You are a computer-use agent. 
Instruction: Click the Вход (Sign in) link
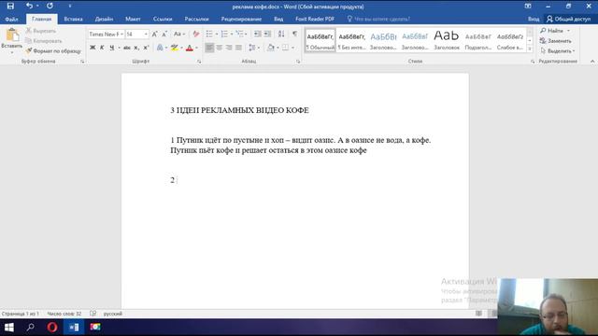(534, 19)
